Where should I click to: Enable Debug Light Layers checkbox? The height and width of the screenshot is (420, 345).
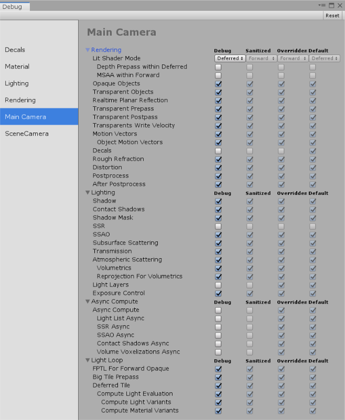[218, 285]
